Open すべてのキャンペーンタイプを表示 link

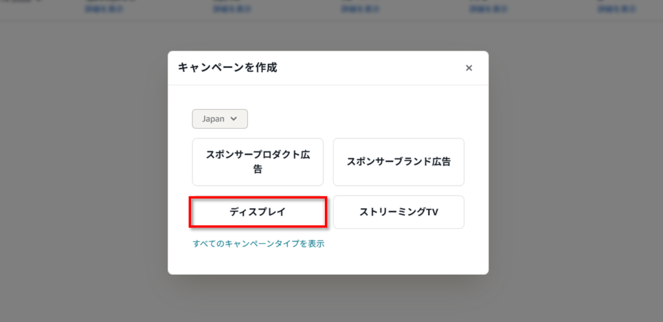point(258,244)
